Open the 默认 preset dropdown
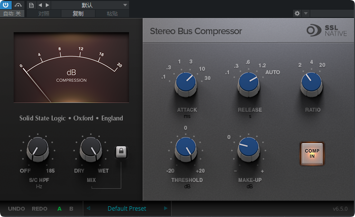 coord(90,5)
